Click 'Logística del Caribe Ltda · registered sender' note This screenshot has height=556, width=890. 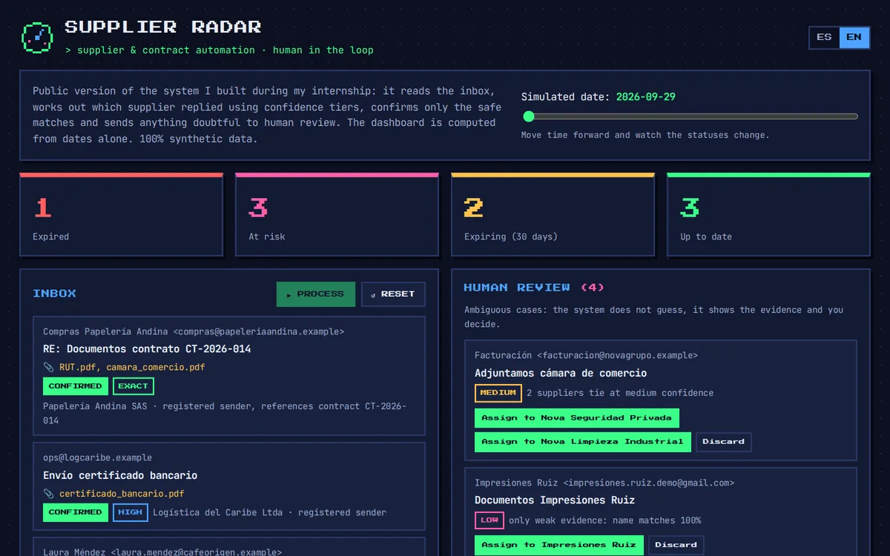click(x=270, y=512)
